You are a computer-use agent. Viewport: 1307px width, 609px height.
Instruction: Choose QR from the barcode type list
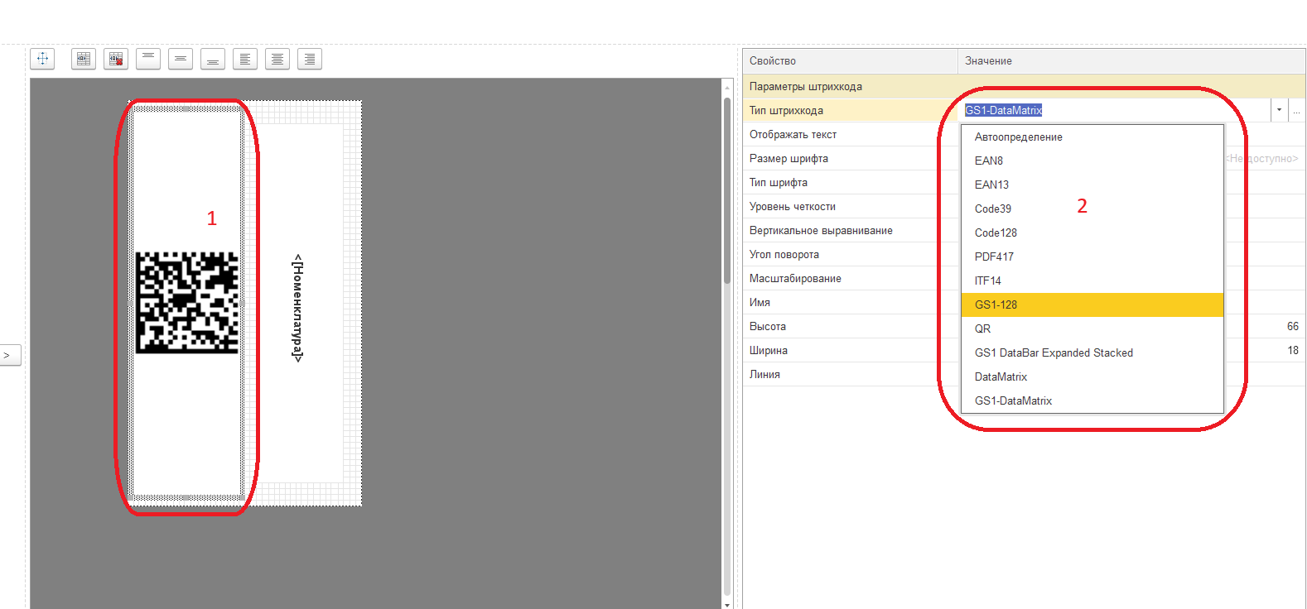coord(1092,329)
